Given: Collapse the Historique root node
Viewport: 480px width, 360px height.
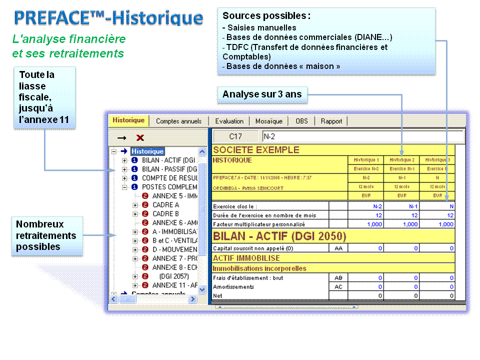Looking at the screenshot, I should (114, 151).
